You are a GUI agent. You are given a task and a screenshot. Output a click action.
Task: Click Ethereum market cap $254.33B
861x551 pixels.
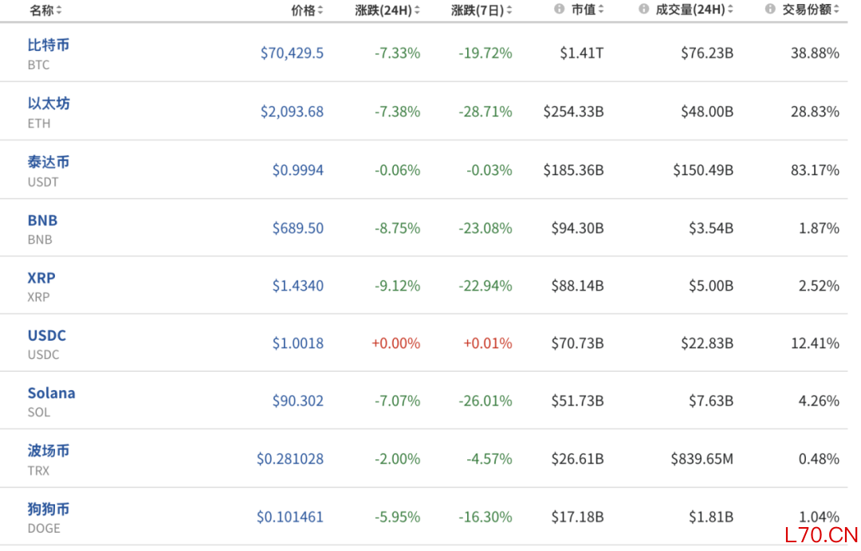pos(573,111)
